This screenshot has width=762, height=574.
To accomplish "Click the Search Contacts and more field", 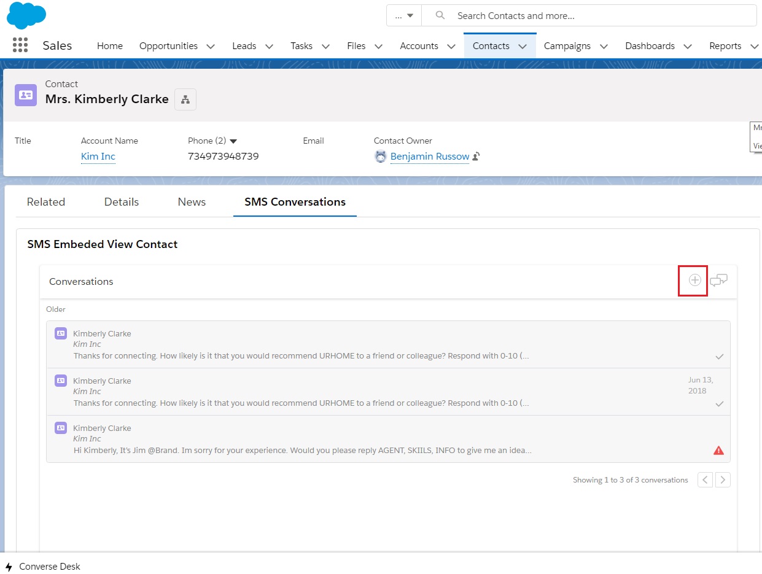I will 589,16.
